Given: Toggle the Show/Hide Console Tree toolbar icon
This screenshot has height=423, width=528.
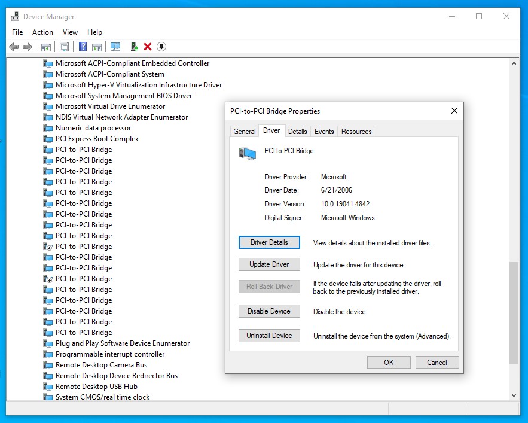Looking at the screenshot, I should click(x=46, y=47).
